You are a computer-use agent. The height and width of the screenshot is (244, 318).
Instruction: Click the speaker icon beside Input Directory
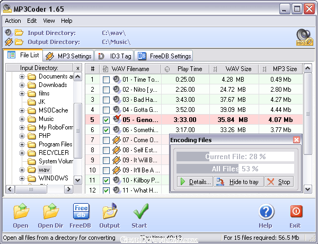[x=8, y=33]
